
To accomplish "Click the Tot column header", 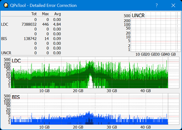I will click(x=34, y=14).
